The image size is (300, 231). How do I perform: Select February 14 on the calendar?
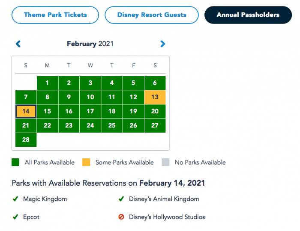point(26,111)
